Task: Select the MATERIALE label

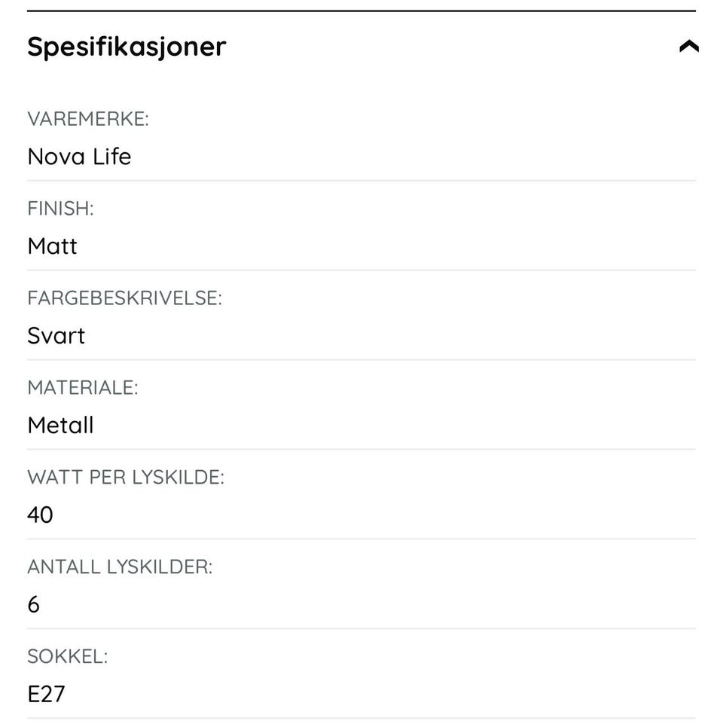Action: (x=83, y=388)
